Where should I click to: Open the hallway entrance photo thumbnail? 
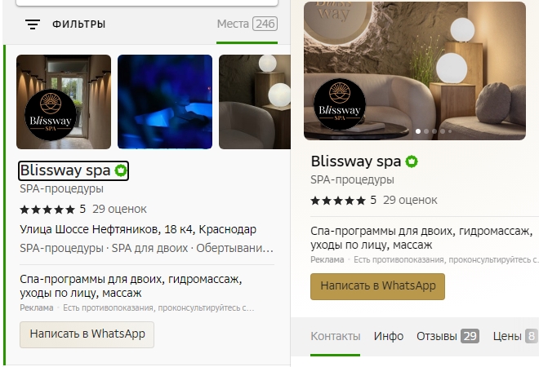click(64, 102)
